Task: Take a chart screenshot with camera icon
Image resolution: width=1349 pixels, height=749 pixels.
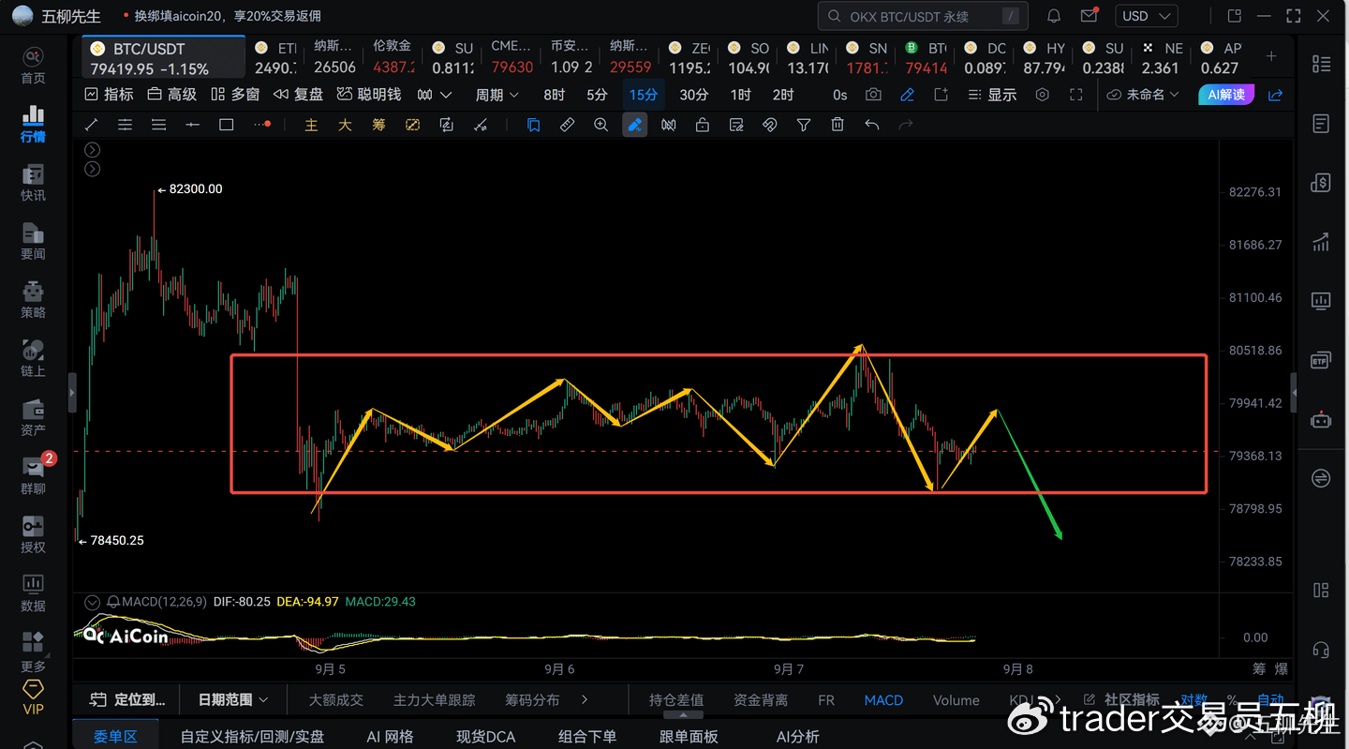Action: [873, 95]
